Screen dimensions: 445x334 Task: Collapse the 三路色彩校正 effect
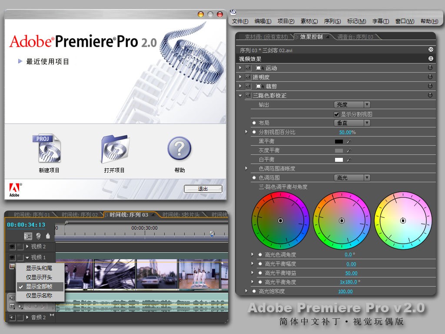pyautogui.click(x=240, y=95)
